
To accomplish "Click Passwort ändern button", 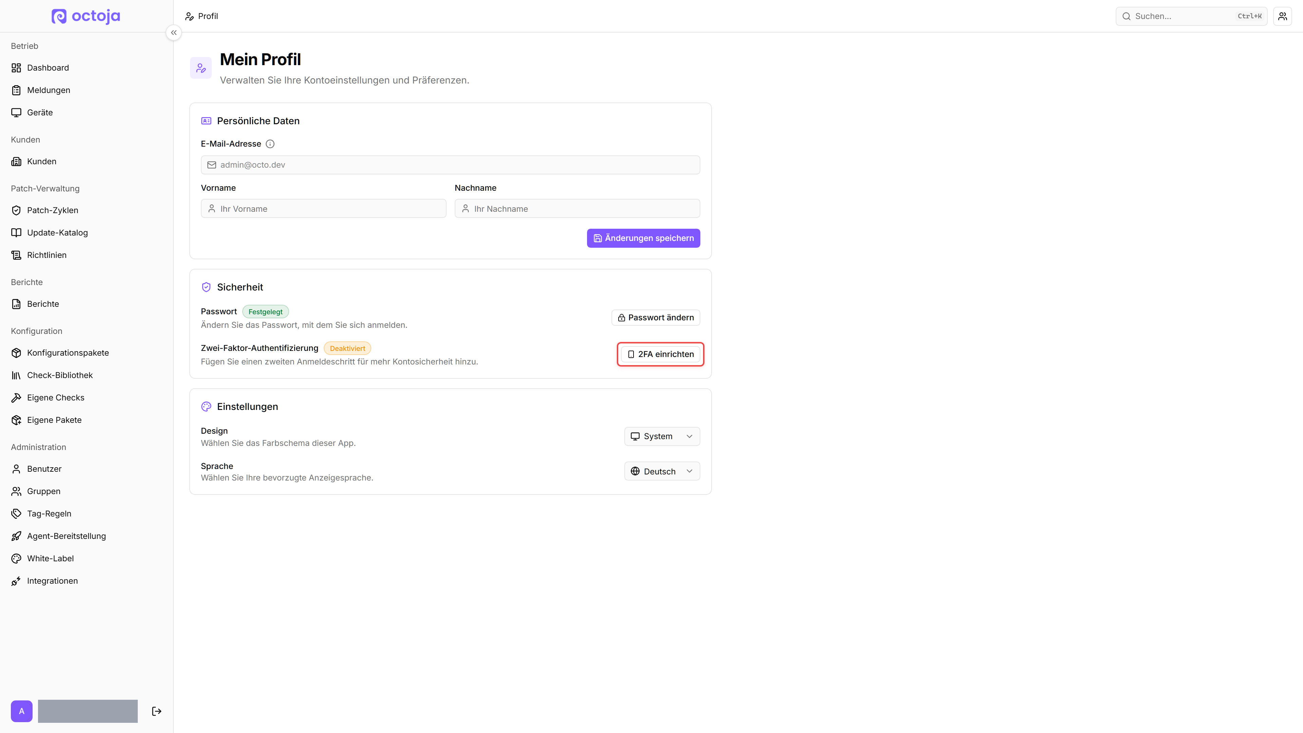I will pos(656,318).
